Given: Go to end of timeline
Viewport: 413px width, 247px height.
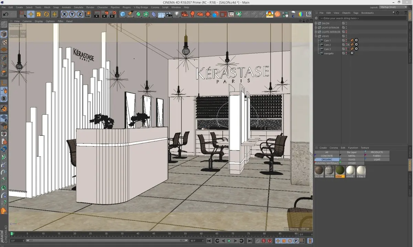Looking at the screenshot, I should pyautogui.click(x=250, y=241).
